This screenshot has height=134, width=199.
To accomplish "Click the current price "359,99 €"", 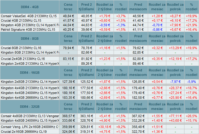I will pyautogui.click(x=68, y=127).
